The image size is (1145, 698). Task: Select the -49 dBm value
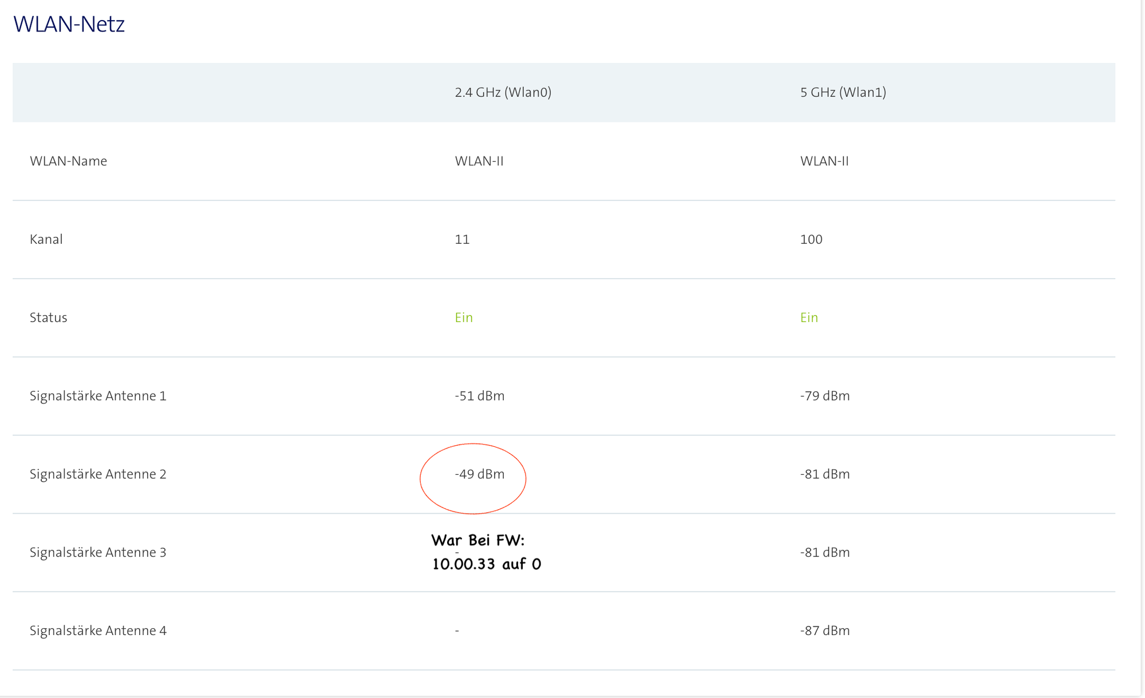480,474
